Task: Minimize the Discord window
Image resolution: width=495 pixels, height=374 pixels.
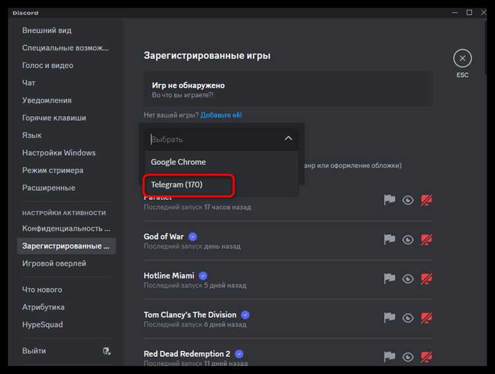Action: click(x=455, y=13)
